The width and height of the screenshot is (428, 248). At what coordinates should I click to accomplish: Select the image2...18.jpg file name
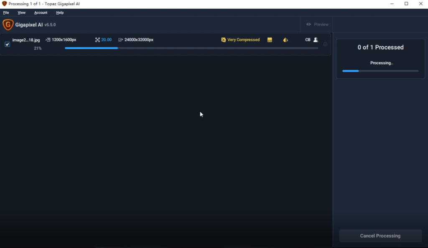26,40
